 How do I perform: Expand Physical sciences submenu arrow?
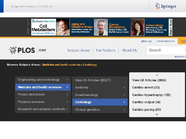(67, 102)
